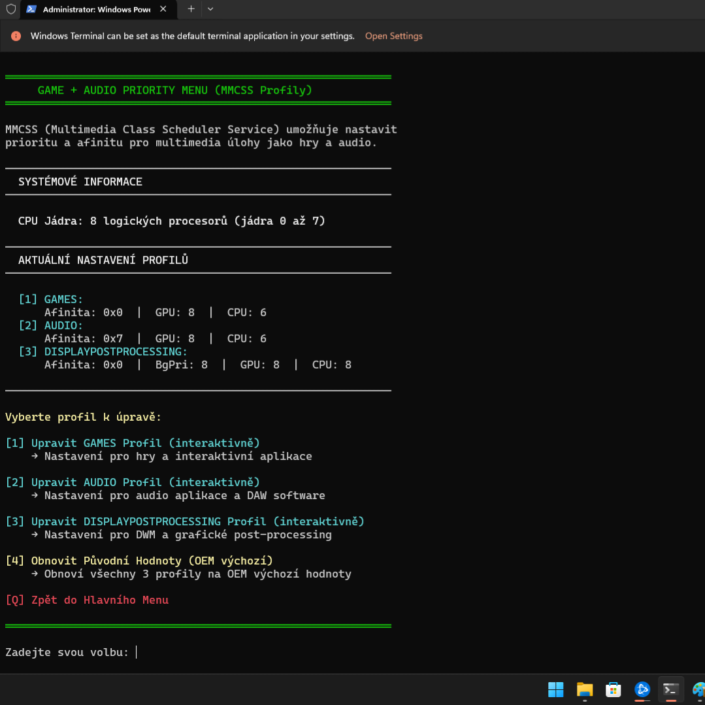Image resolution: width=705 pixels, height=705 pixels.
Task: Open Battle.net app from the taskbar
Action: pyautogui.click(x=642, y=689)
